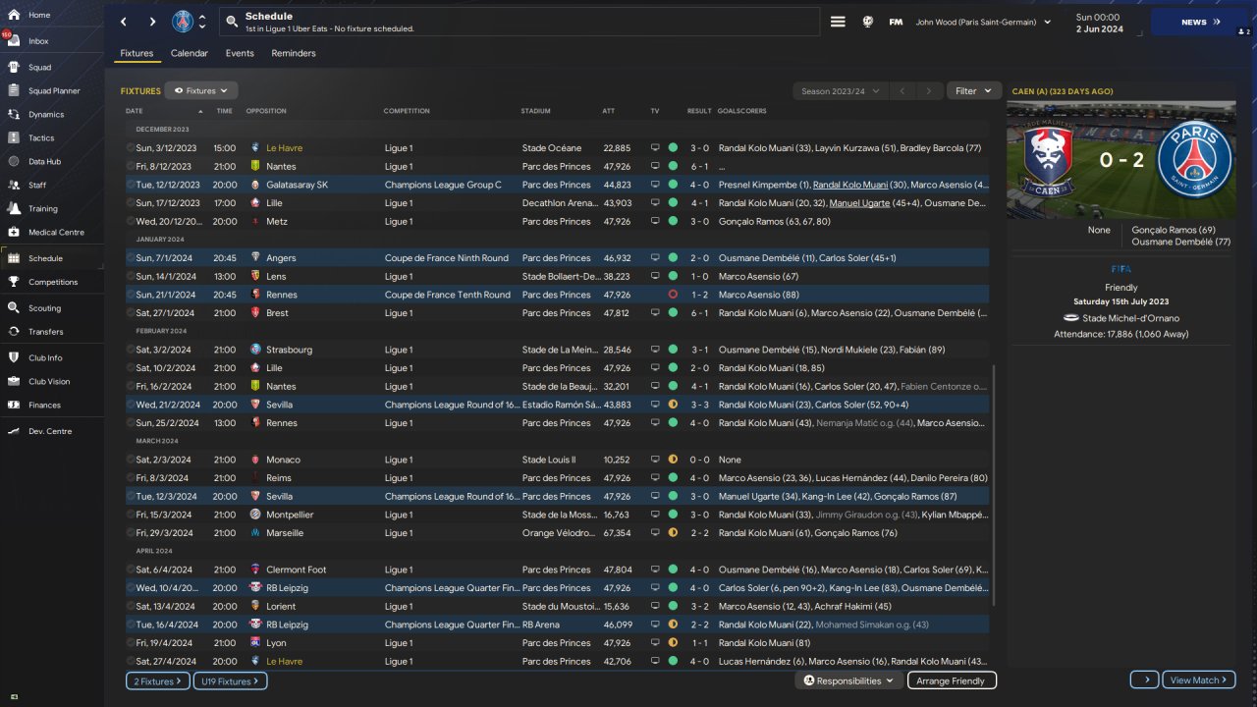This screenshot has height=707, width=1257.
Task: Toggle the check circle for Angers 7/1/2024 fixture
Action: point(131,258)
